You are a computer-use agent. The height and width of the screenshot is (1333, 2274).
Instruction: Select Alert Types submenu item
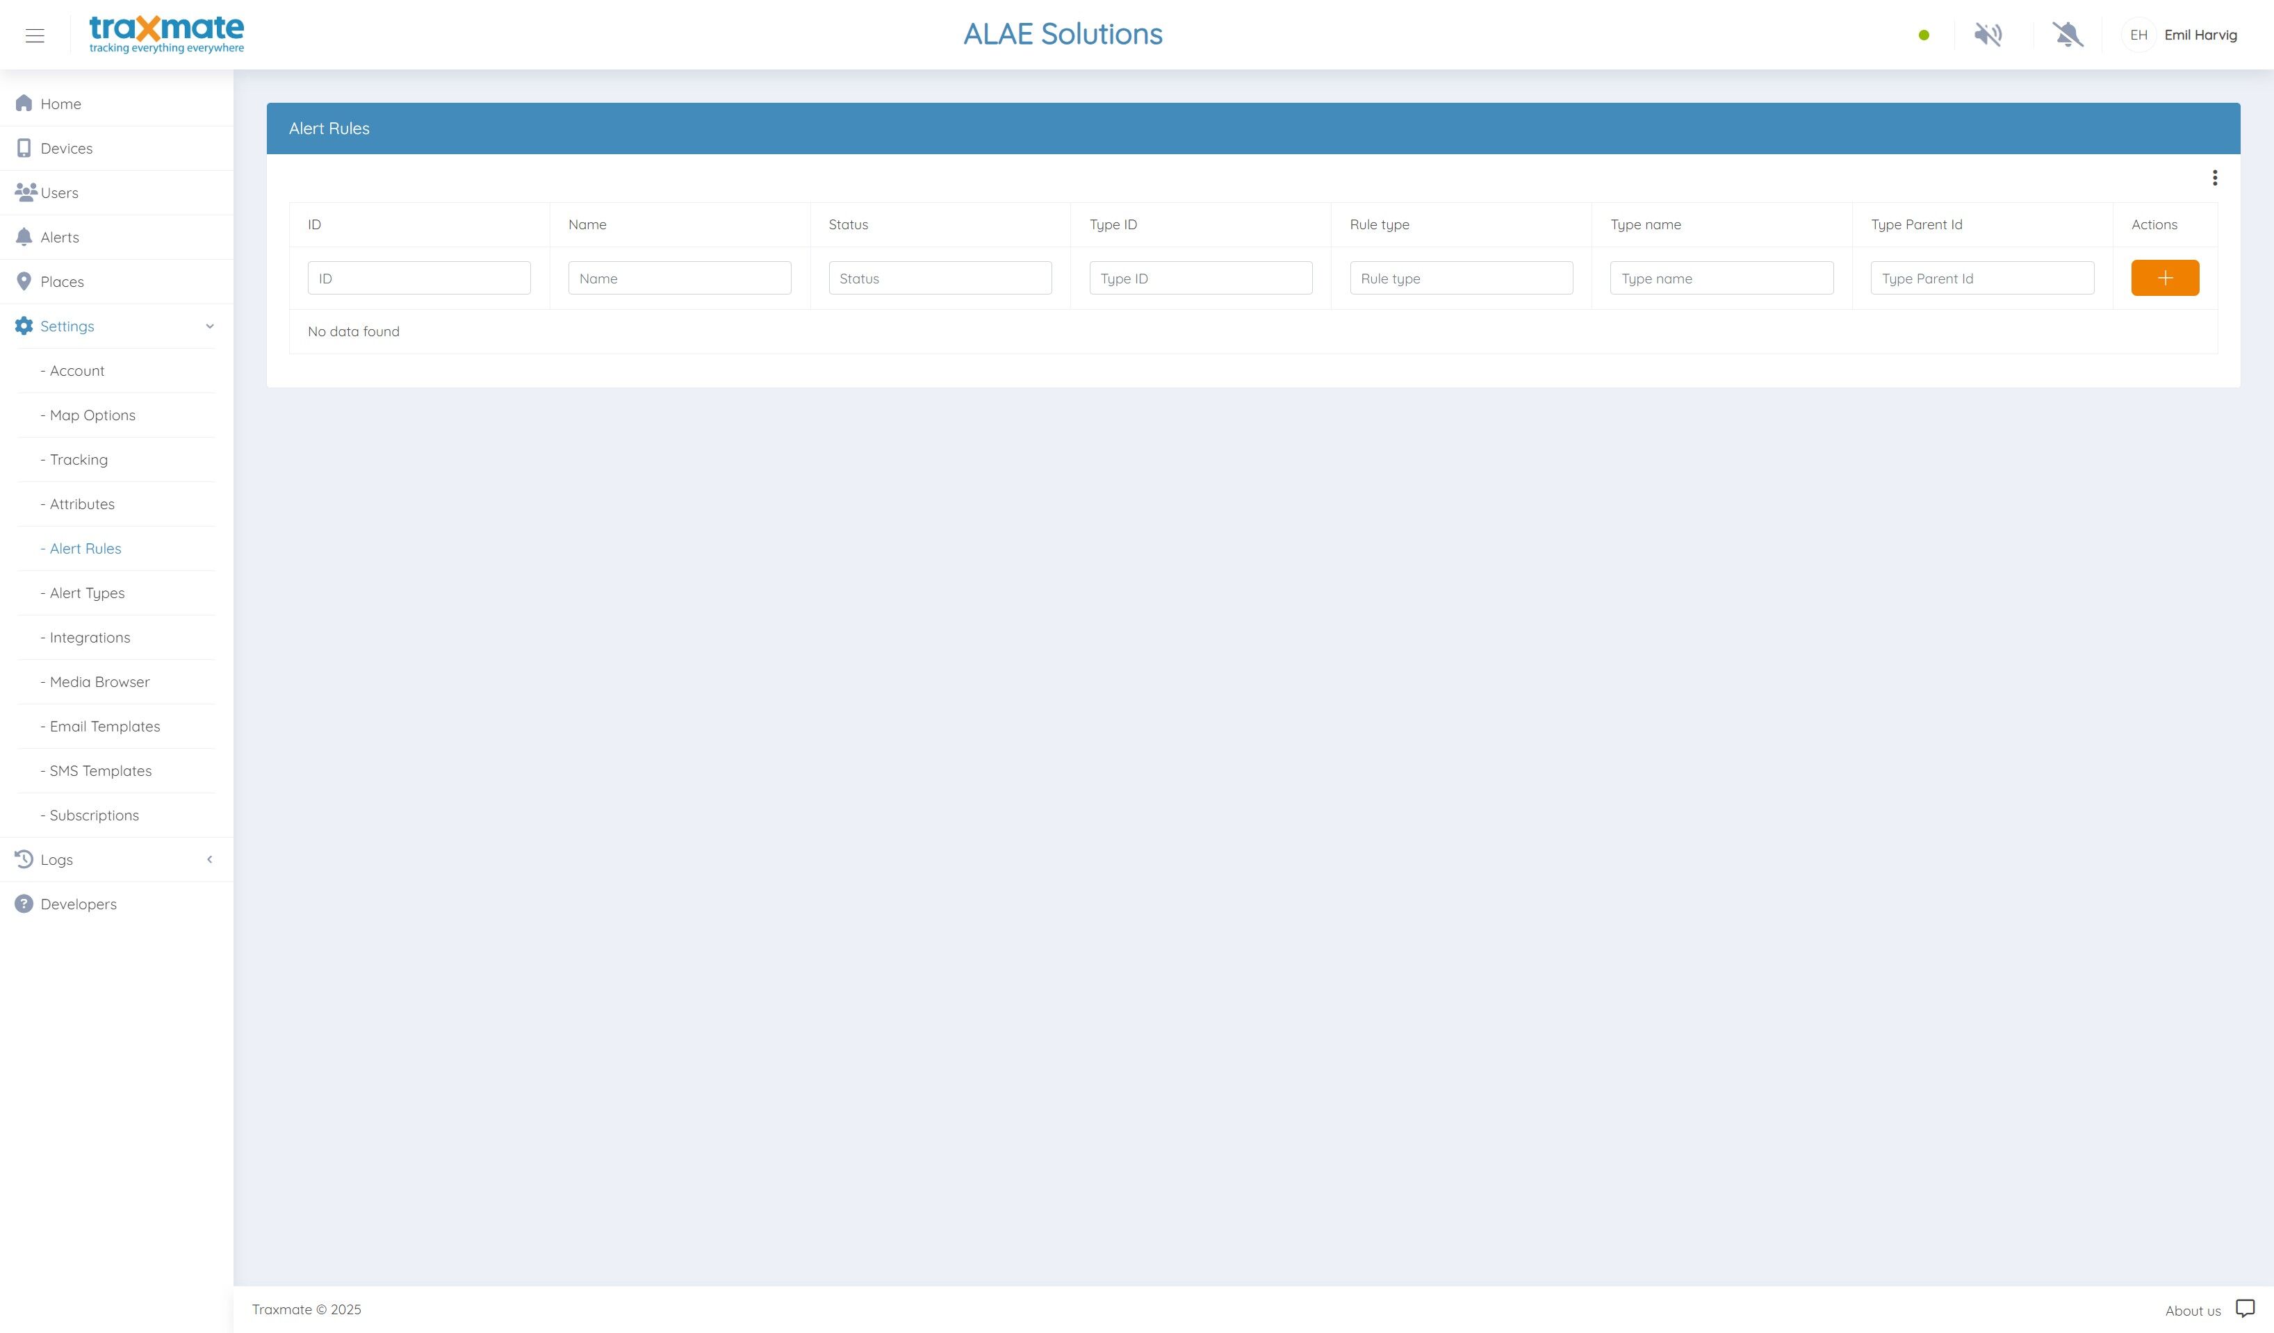[88, 593]
